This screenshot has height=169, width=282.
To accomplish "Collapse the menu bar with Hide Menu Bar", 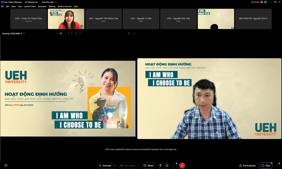I will 49,2.
